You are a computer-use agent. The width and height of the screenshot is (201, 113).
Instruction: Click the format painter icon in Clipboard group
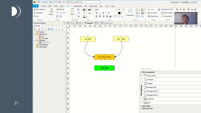click(x=78, y=16)
